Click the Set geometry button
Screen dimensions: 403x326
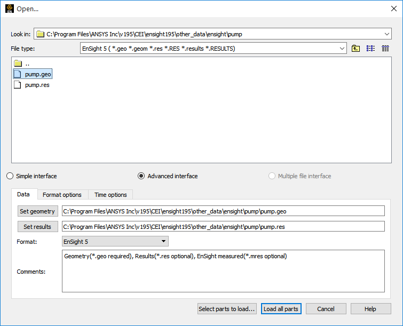point(37,211)
